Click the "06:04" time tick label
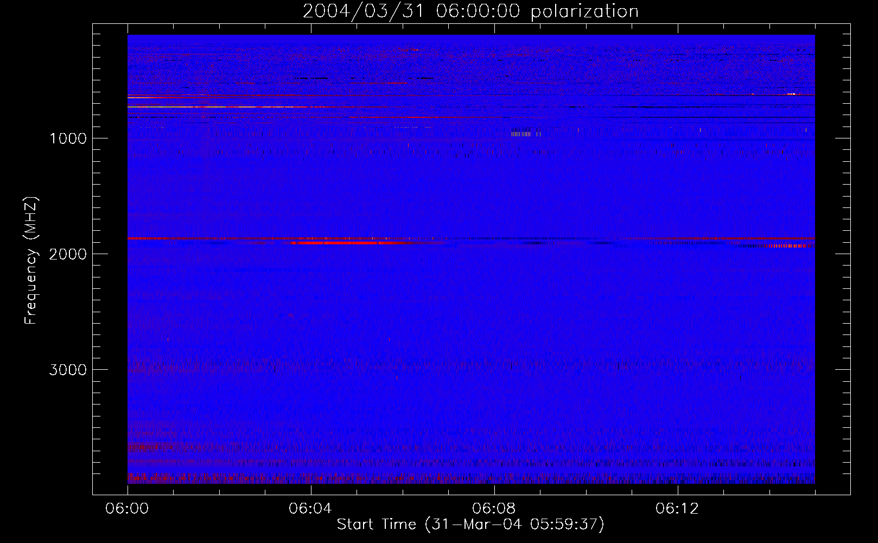 [310, 509]
